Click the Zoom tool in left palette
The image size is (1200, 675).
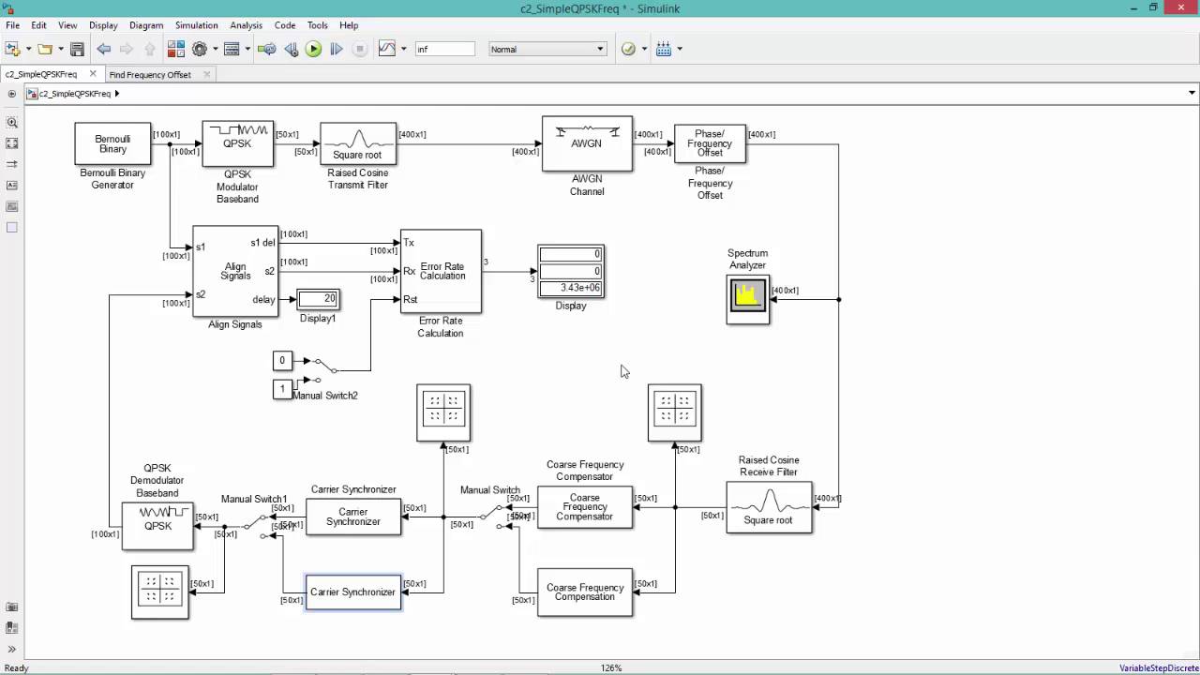12,123
